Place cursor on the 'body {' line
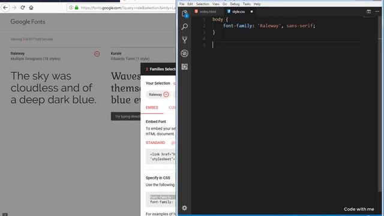This screenshot has height=216, width=384. tap(220, 19)
